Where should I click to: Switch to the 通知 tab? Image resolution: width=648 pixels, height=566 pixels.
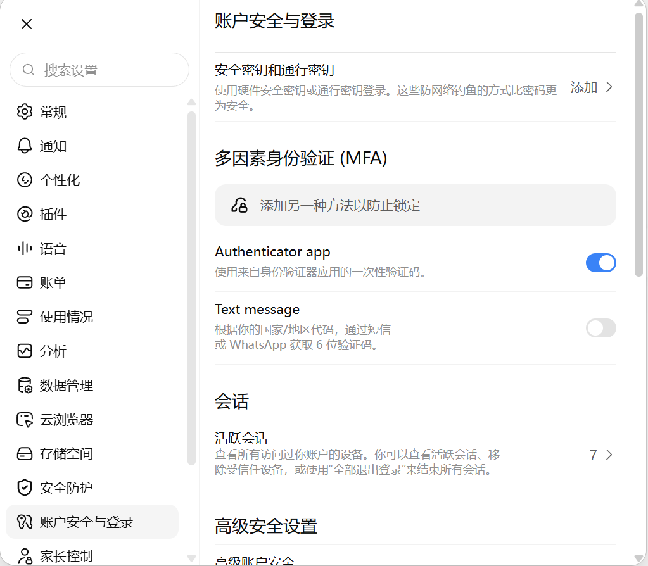[x=92, y=146]
